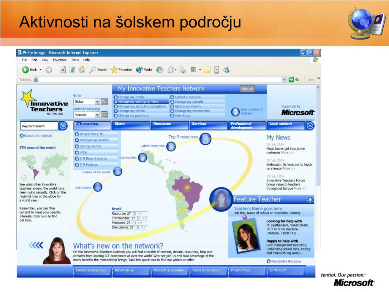Image resolution: width=389 pixels, height=292 pixels.
Task: Open the Mail envelope icon
Action: pyautogui.click(x=171, y=70)
